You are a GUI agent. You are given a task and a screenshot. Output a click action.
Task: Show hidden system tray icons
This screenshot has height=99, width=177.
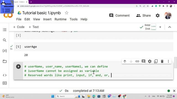145,96
